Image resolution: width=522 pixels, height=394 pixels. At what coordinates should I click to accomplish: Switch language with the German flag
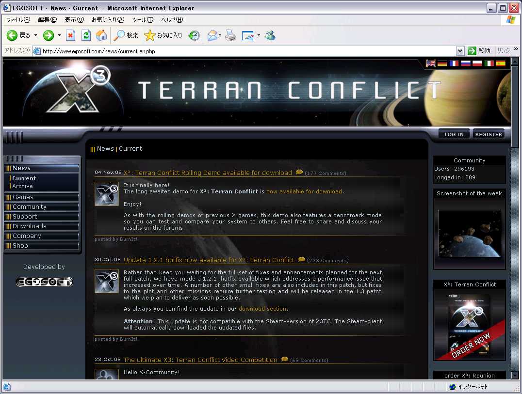point(442,63)
